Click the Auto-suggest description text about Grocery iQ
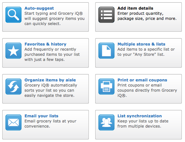 click(55, 19)
